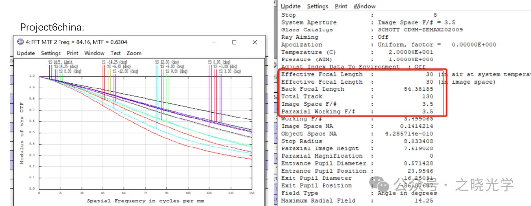Open the Zoom menu in MTF window
Viewport: 531px width, 206px height.
(x=134, y=53)
